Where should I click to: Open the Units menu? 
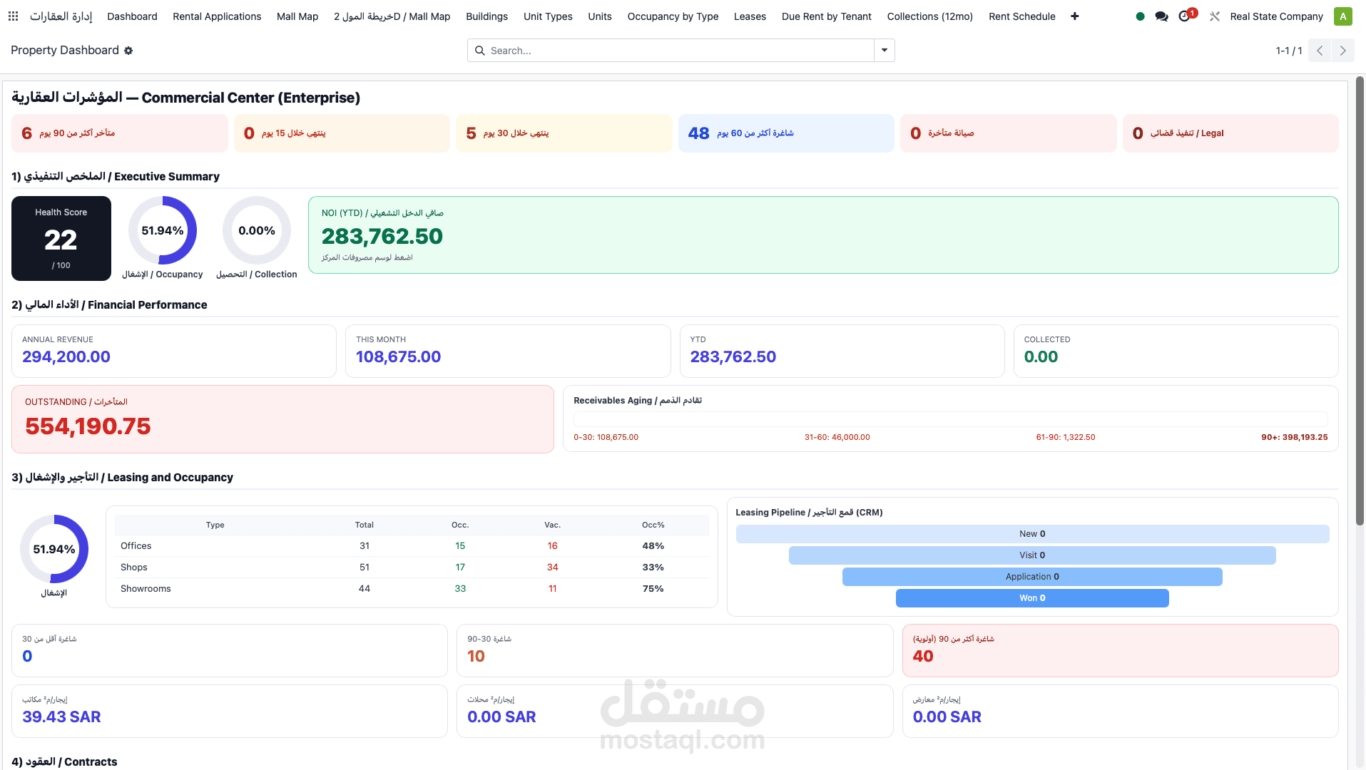click(x=600, y=16)
